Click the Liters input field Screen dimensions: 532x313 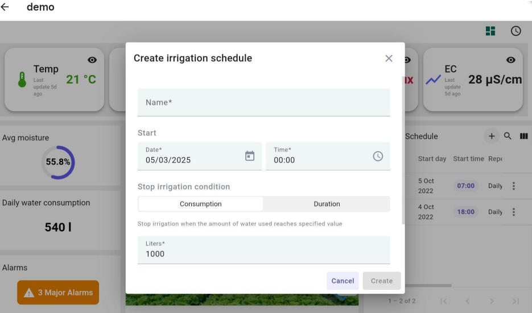[263, 251]
